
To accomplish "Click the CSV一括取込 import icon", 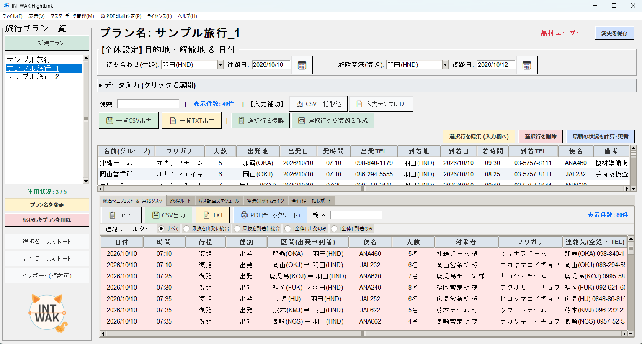I will point(300,104).
